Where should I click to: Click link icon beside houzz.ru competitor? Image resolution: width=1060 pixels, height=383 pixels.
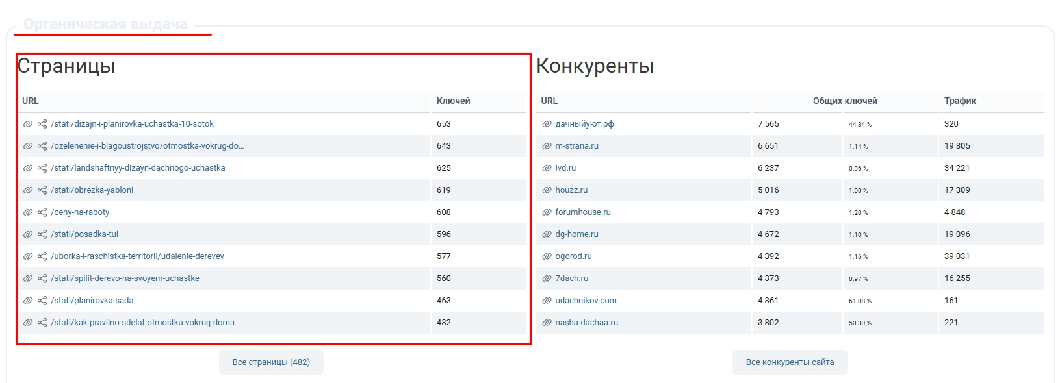(547, 190)
